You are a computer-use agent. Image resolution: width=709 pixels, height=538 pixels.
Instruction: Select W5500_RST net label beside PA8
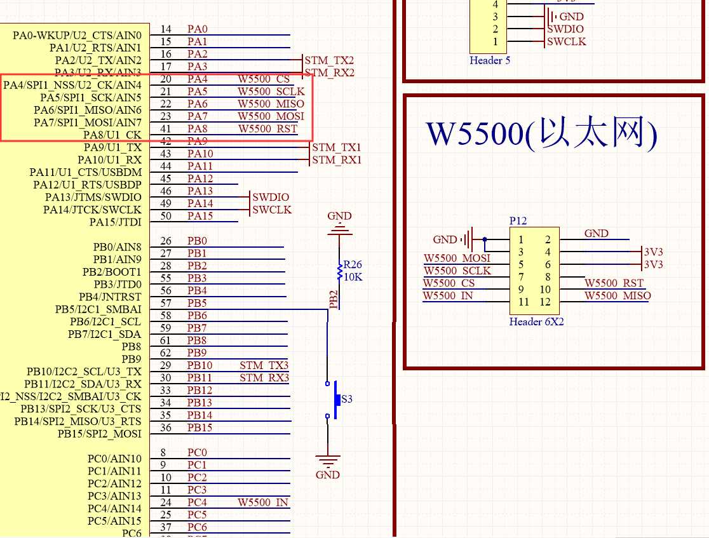click(267, 129)
